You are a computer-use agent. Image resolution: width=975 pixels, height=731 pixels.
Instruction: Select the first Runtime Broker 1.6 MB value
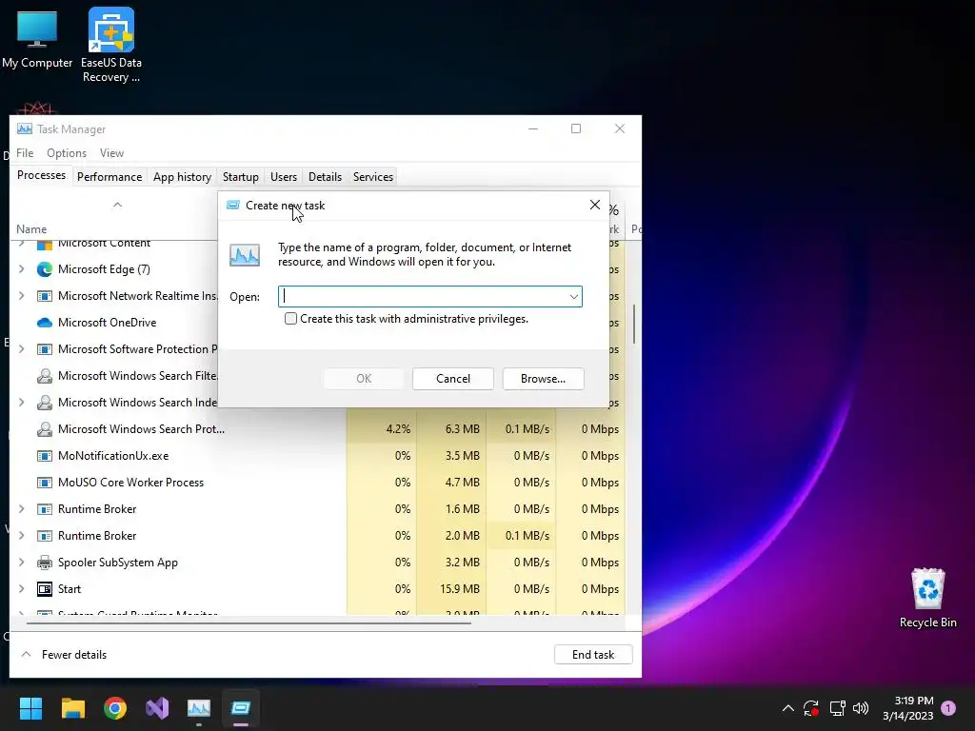pos(462,509)
